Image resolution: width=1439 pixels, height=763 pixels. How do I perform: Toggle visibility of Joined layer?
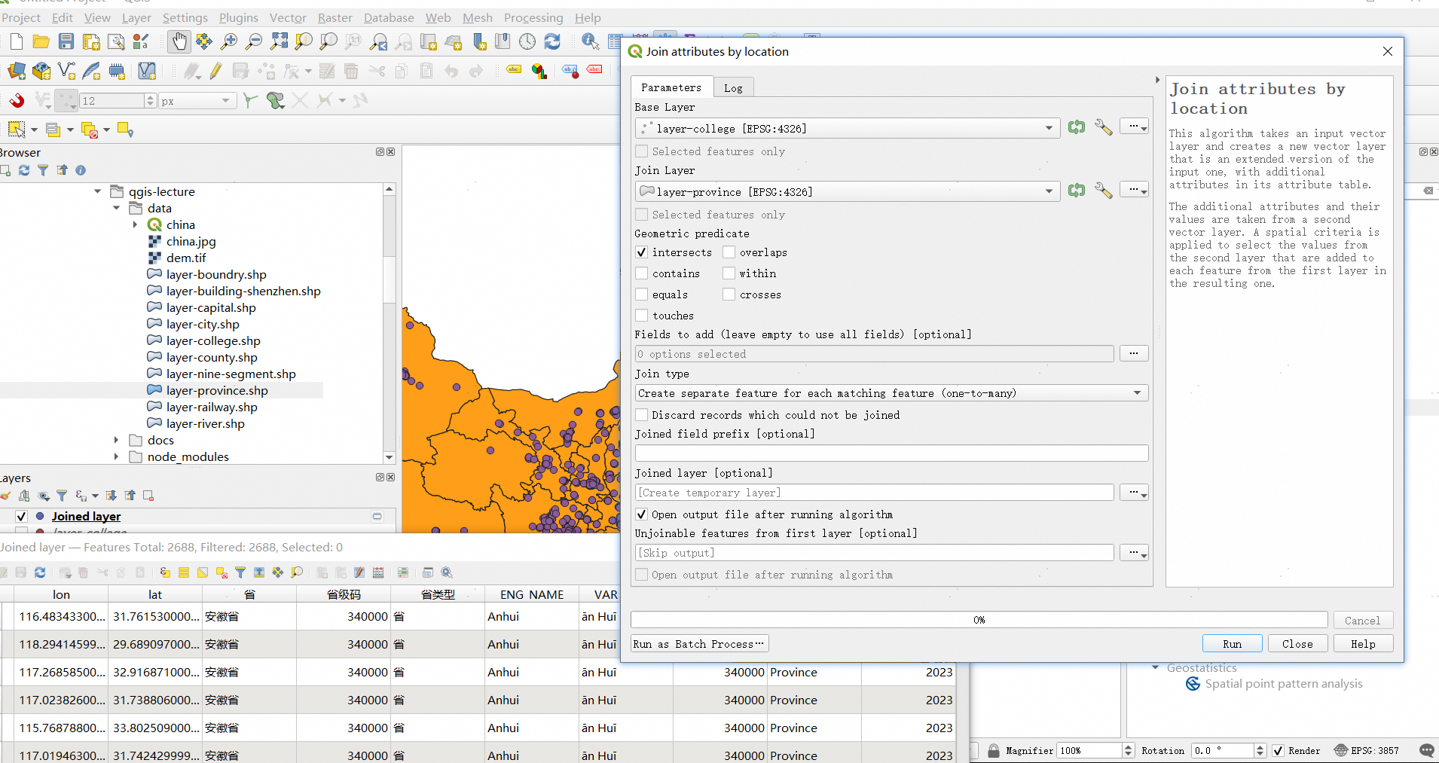point(21,517)
